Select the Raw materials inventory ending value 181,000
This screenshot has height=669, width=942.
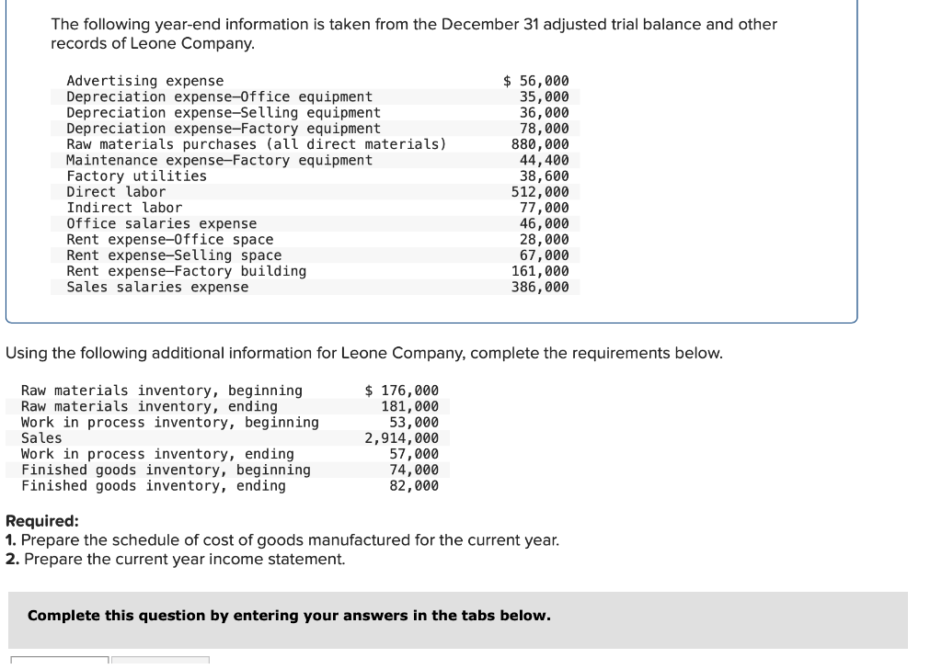tap(409, 406)
